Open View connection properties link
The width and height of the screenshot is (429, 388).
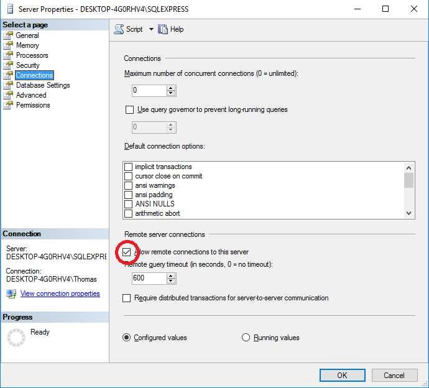(x=60, y=293)
